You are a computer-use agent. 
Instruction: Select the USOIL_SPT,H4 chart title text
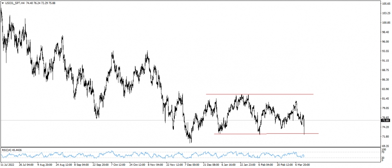[x=15, y=3]
